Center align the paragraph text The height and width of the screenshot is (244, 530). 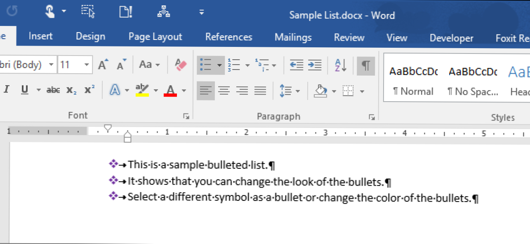point(224,91)
